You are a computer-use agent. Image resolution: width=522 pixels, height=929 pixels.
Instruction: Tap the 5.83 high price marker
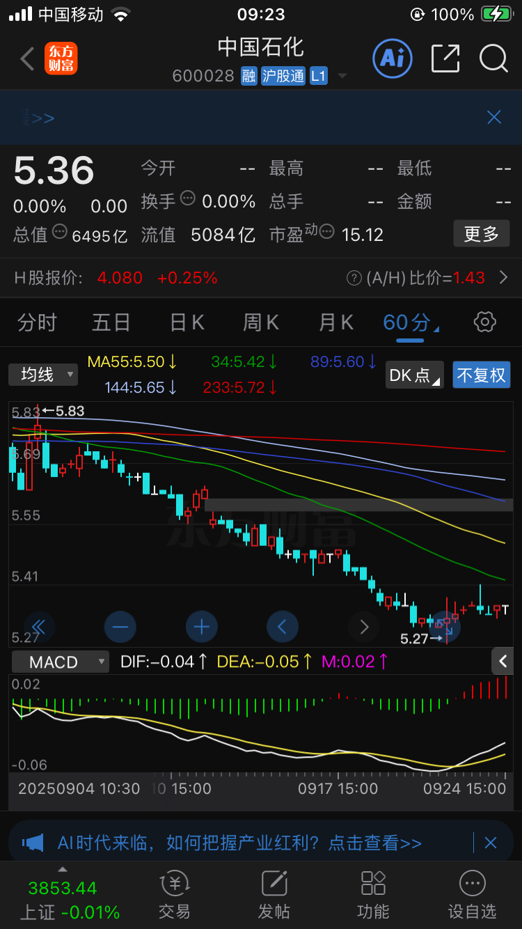click(x=63, y=411)
